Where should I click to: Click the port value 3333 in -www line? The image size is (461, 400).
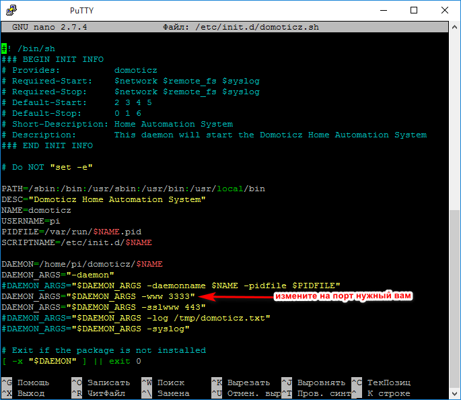click(179, 296)
